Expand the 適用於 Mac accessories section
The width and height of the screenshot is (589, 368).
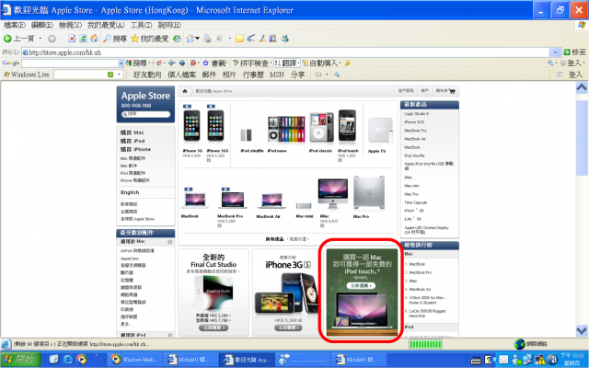[169, 242]
